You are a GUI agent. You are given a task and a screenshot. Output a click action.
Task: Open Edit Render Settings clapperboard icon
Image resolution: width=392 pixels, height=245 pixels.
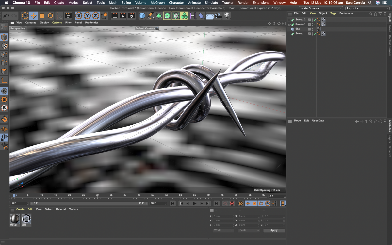coord(132,16)
